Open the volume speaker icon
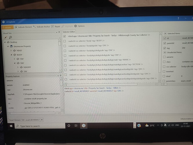The width and height of the screenshot is (193, 145). [173, 125]
